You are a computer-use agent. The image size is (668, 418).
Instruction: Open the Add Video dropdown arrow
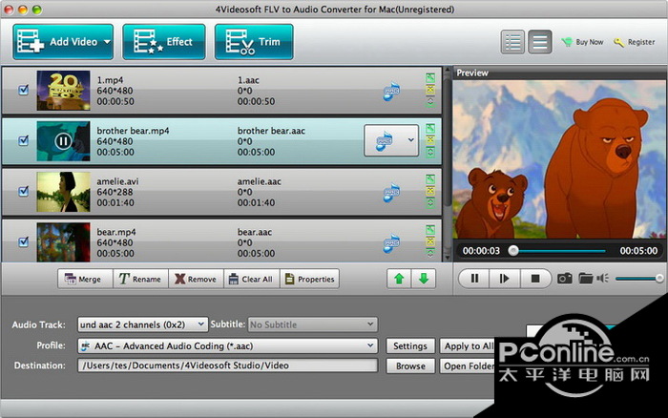tap(107, 42)
